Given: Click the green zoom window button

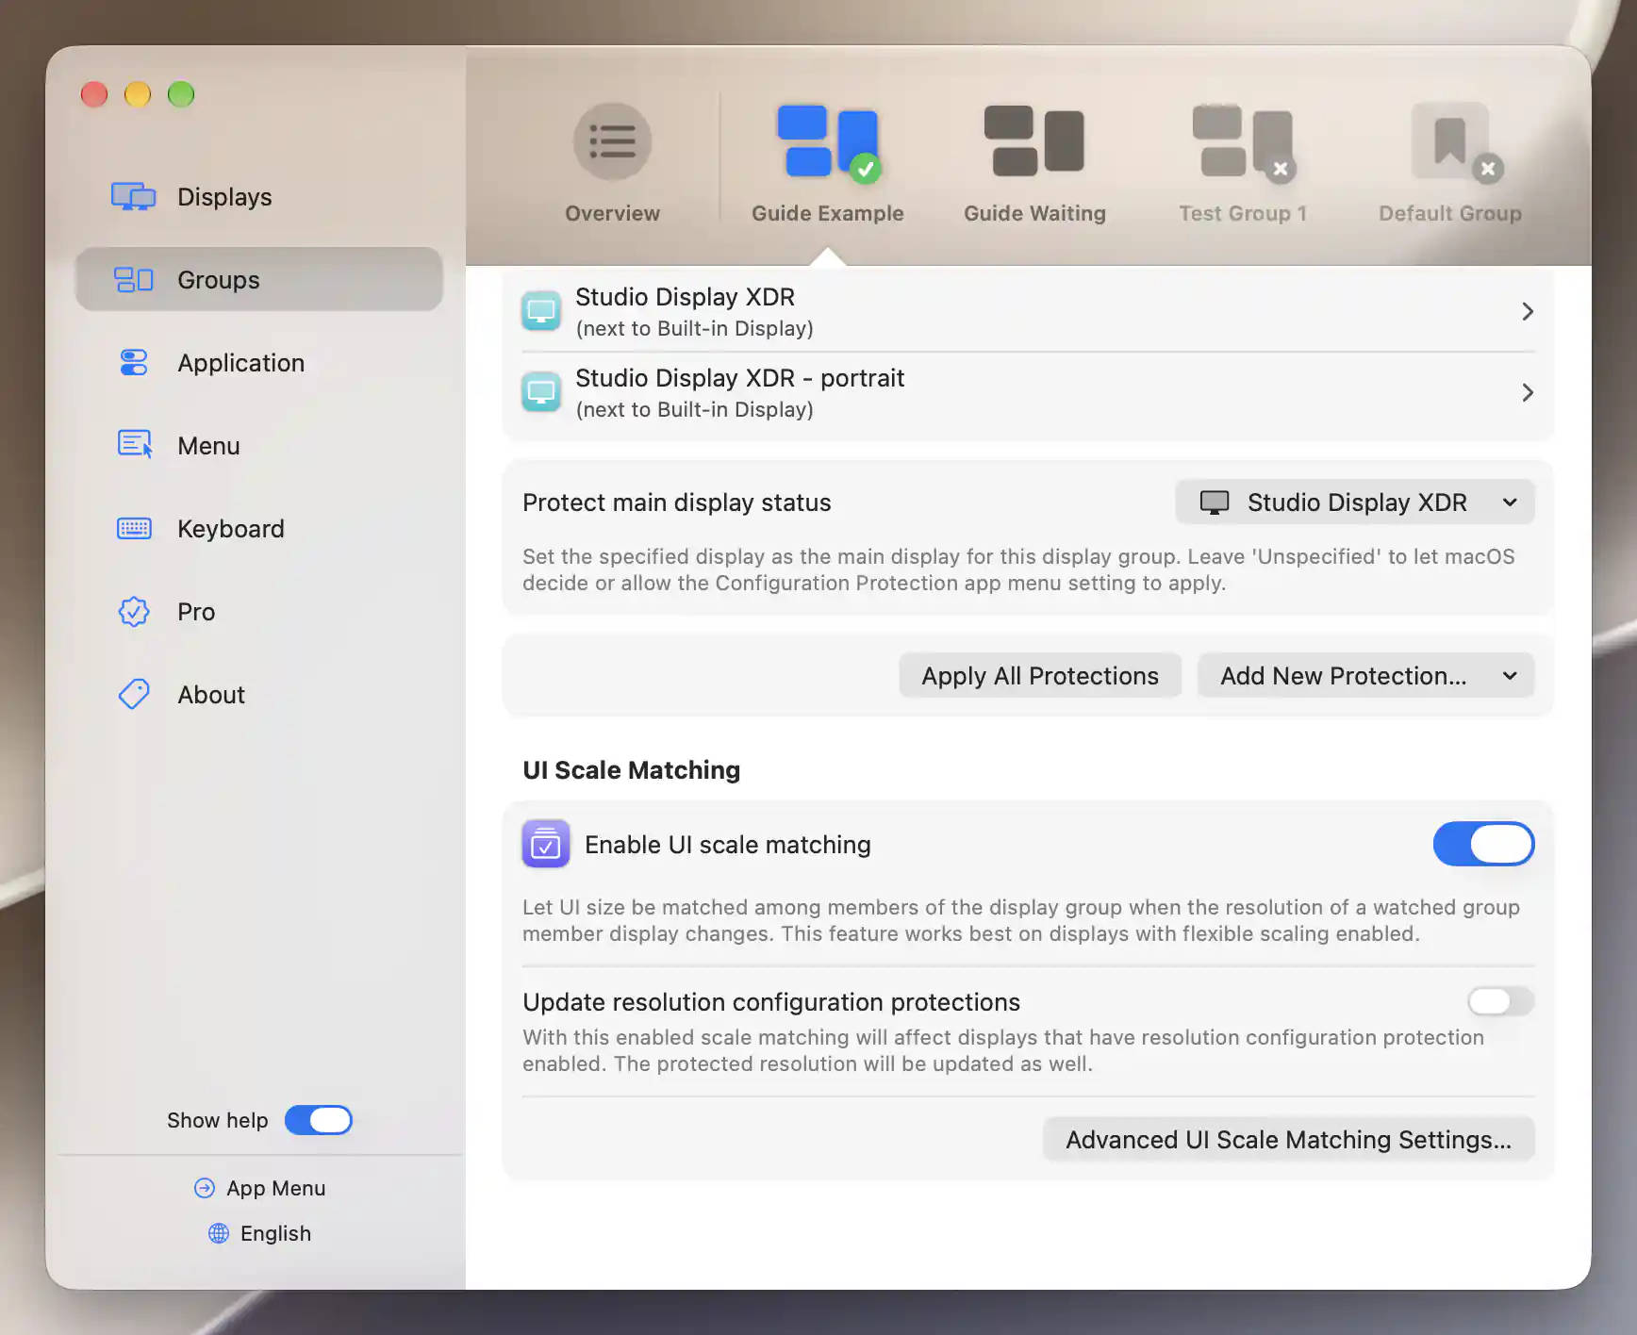Looking at the screenshot, I should pyautogui.click(x=181, y=94).
